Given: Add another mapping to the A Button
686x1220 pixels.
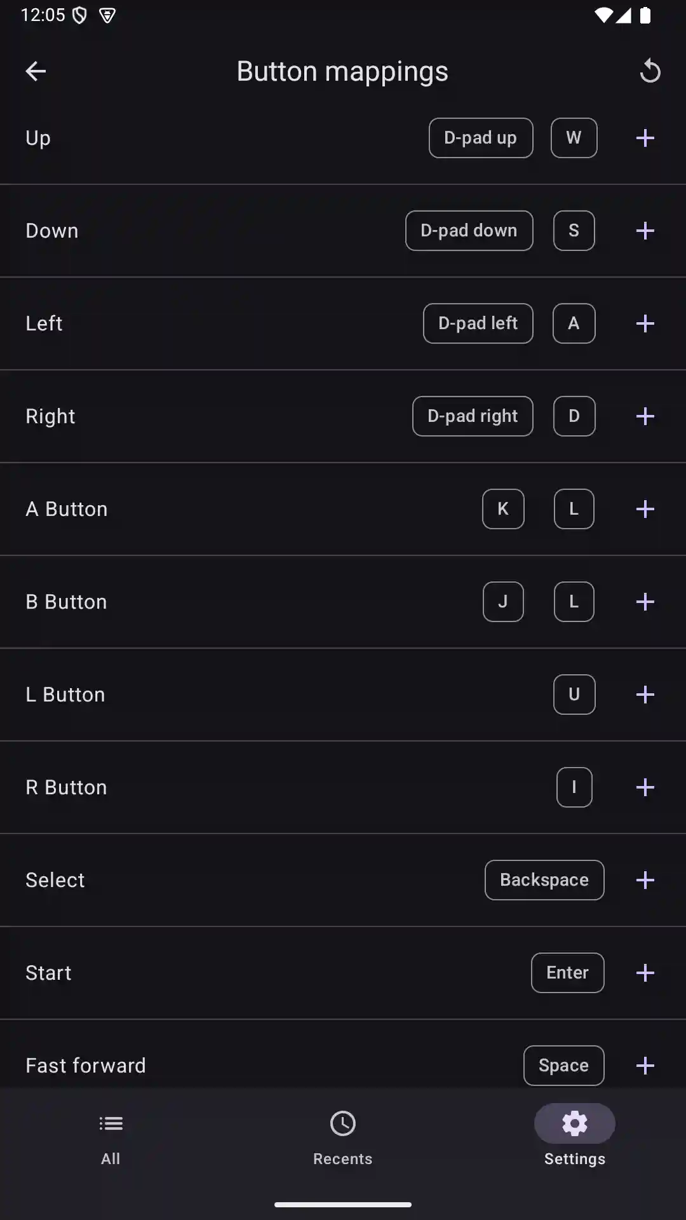Looking at the screenshot, I should [x=645, y=508].
